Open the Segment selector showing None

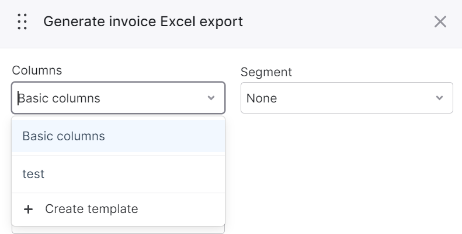point(347,98)
